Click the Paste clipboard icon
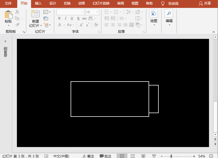 tap(8, 14)
